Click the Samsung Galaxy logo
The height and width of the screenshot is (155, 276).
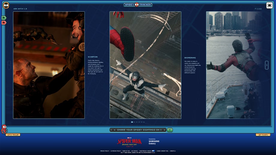[154, 142]
